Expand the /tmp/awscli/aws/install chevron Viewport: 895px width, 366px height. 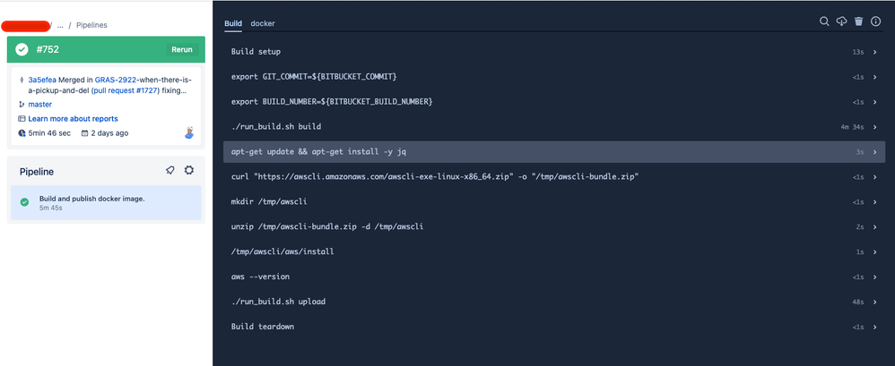874,252
